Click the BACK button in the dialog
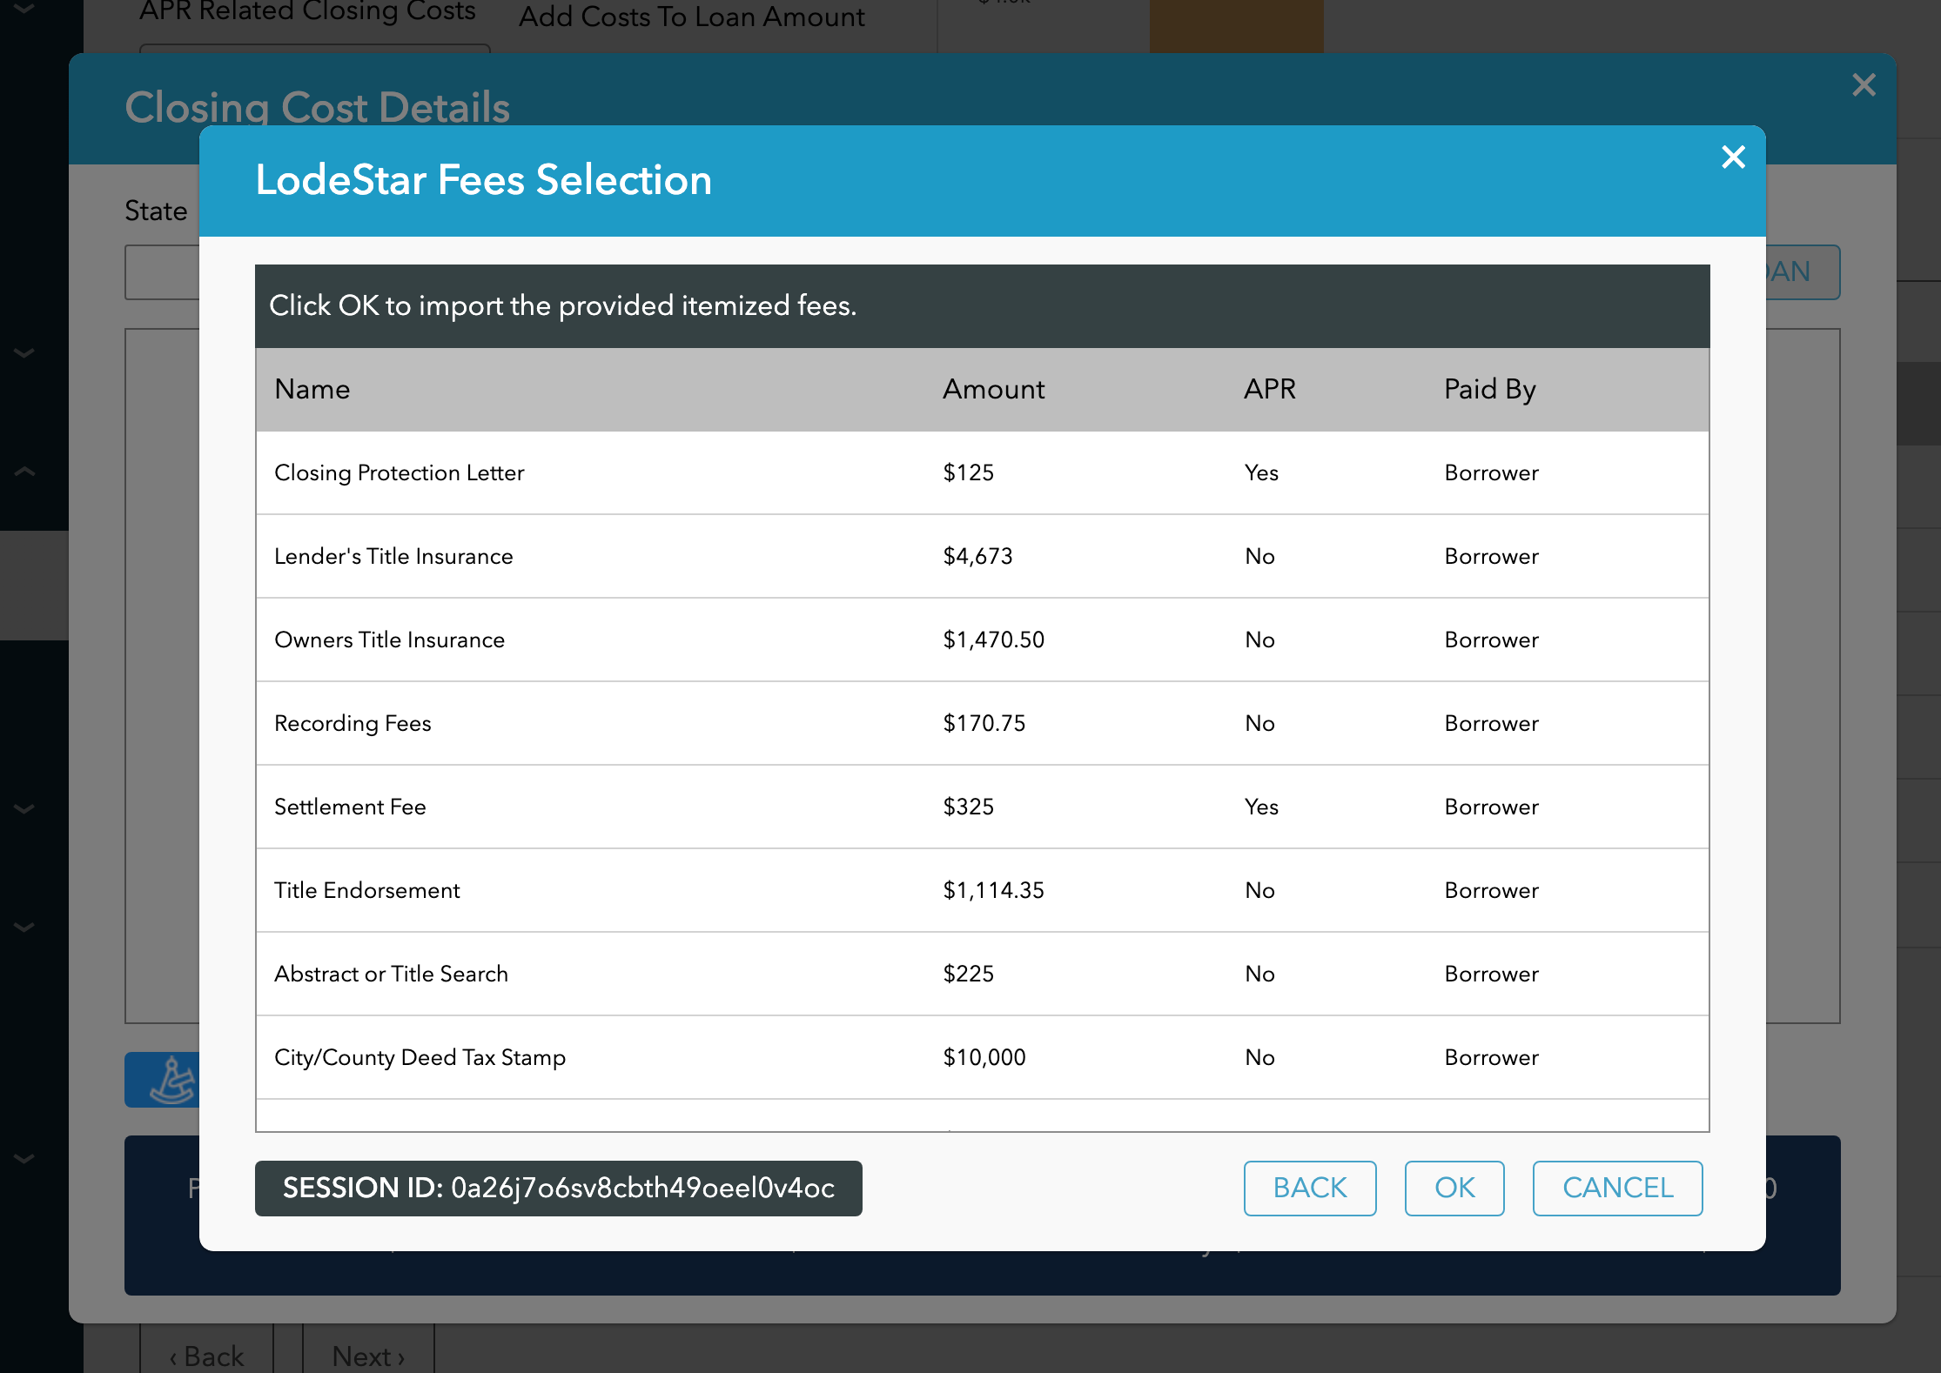 tap(1310, 1188)
